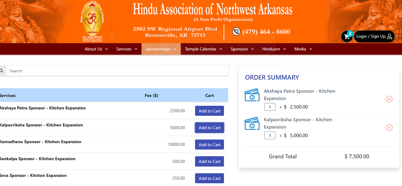Expand the Hinduism menu

click(274, 49)
